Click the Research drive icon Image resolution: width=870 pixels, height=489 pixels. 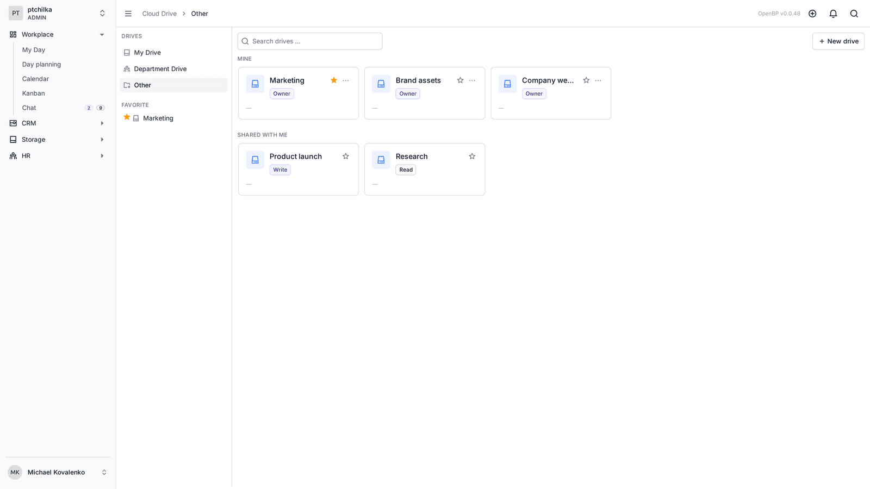point(381,160)
